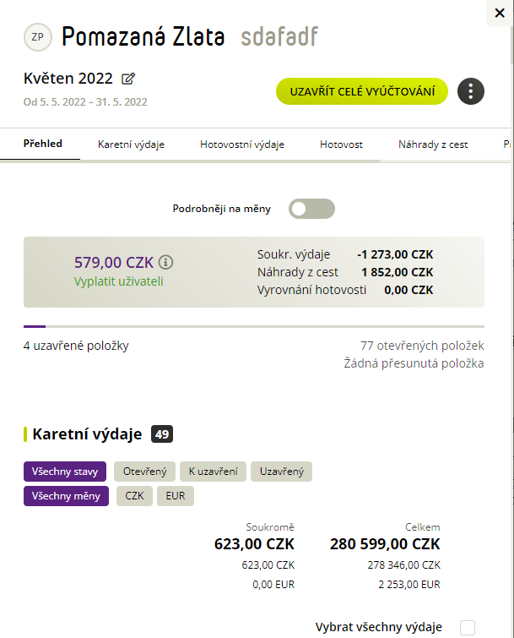Filter by Otevřený status

coord(144,472)
